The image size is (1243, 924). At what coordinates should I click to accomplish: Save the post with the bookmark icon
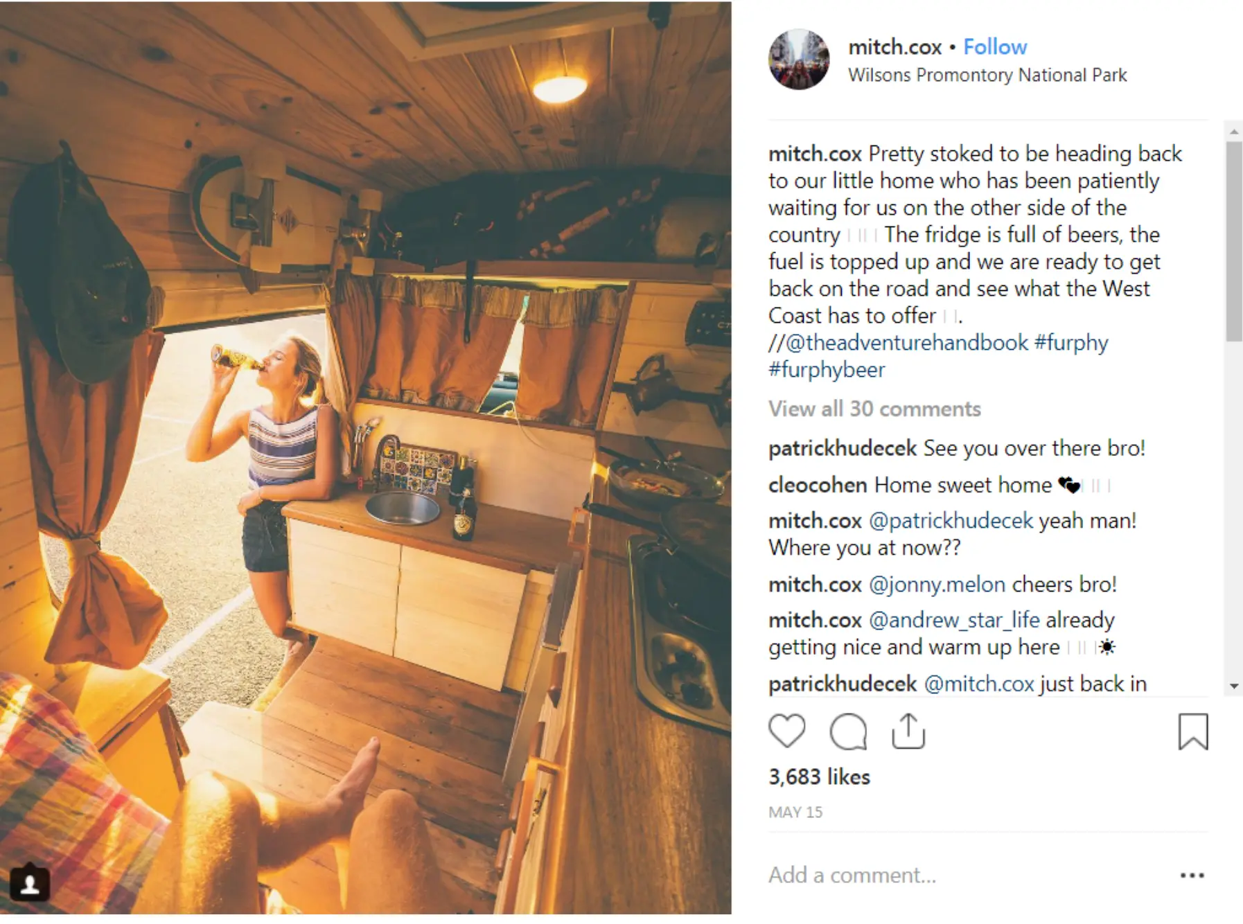pyautogui.click(x=1193, y=731)
